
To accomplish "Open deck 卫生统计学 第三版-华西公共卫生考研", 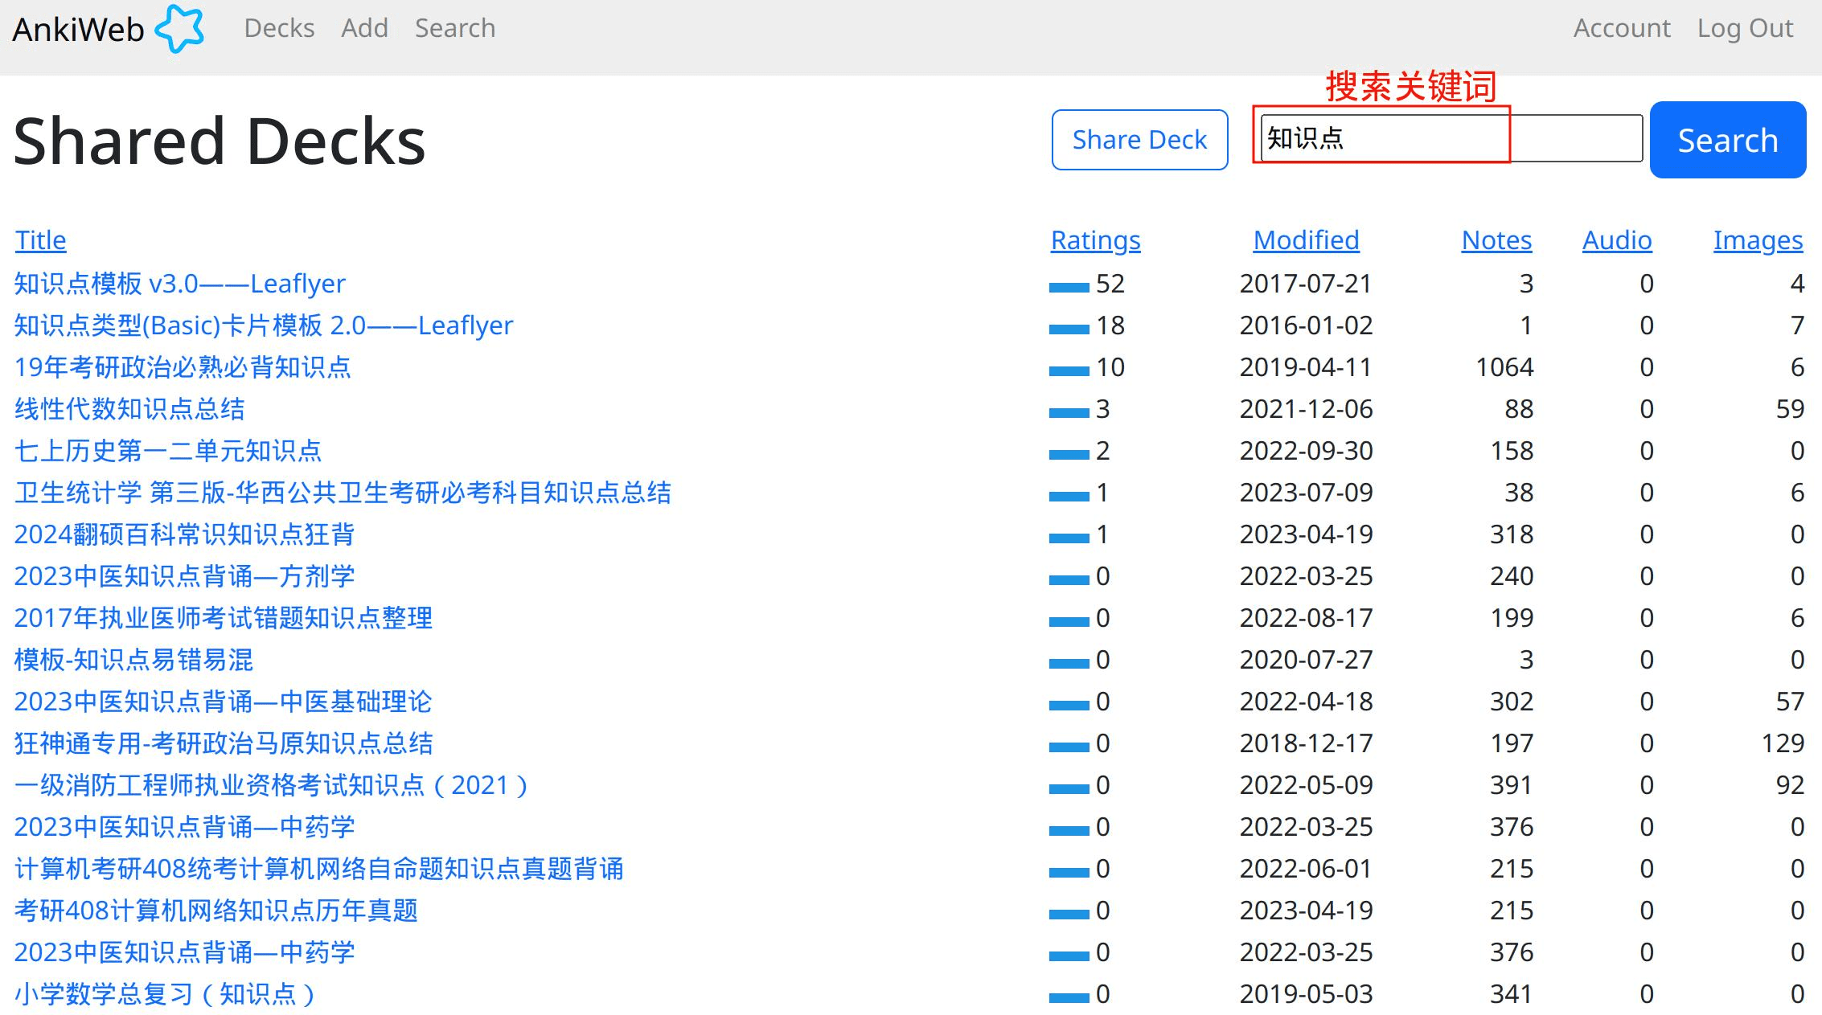I will coord(343,493).
